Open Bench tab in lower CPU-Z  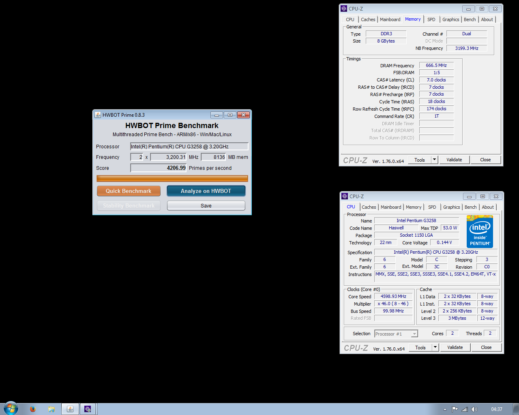[471, 207]
